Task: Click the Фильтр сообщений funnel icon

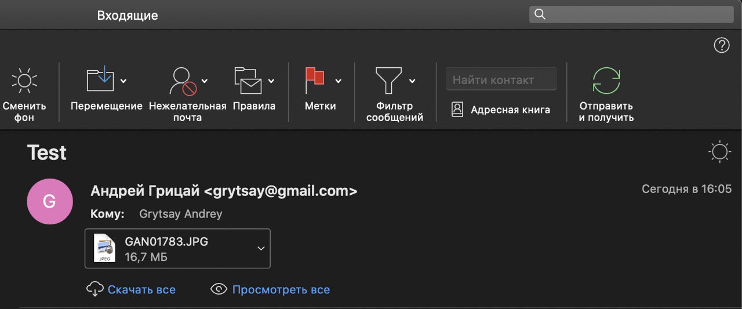Action: pyautogui.click(x=388, y=81)
